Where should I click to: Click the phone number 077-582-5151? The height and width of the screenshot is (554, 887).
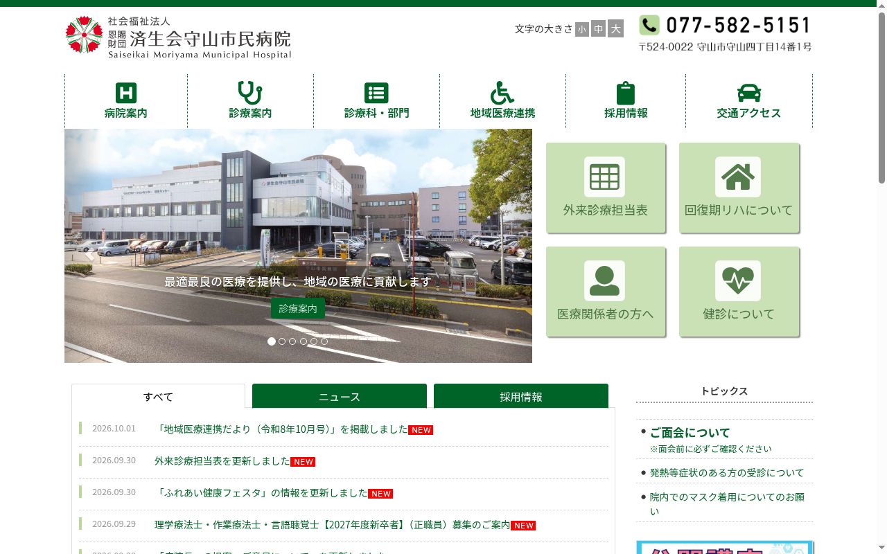[739, 26]
